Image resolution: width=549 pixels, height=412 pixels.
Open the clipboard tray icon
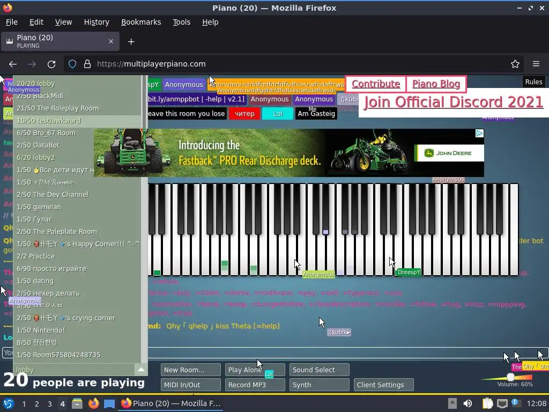pos(487,403)
